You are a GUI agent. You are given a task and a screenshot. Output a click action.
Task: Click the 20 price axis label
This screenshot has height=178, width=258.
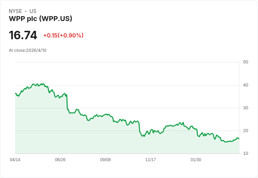(x=245, y=131)
